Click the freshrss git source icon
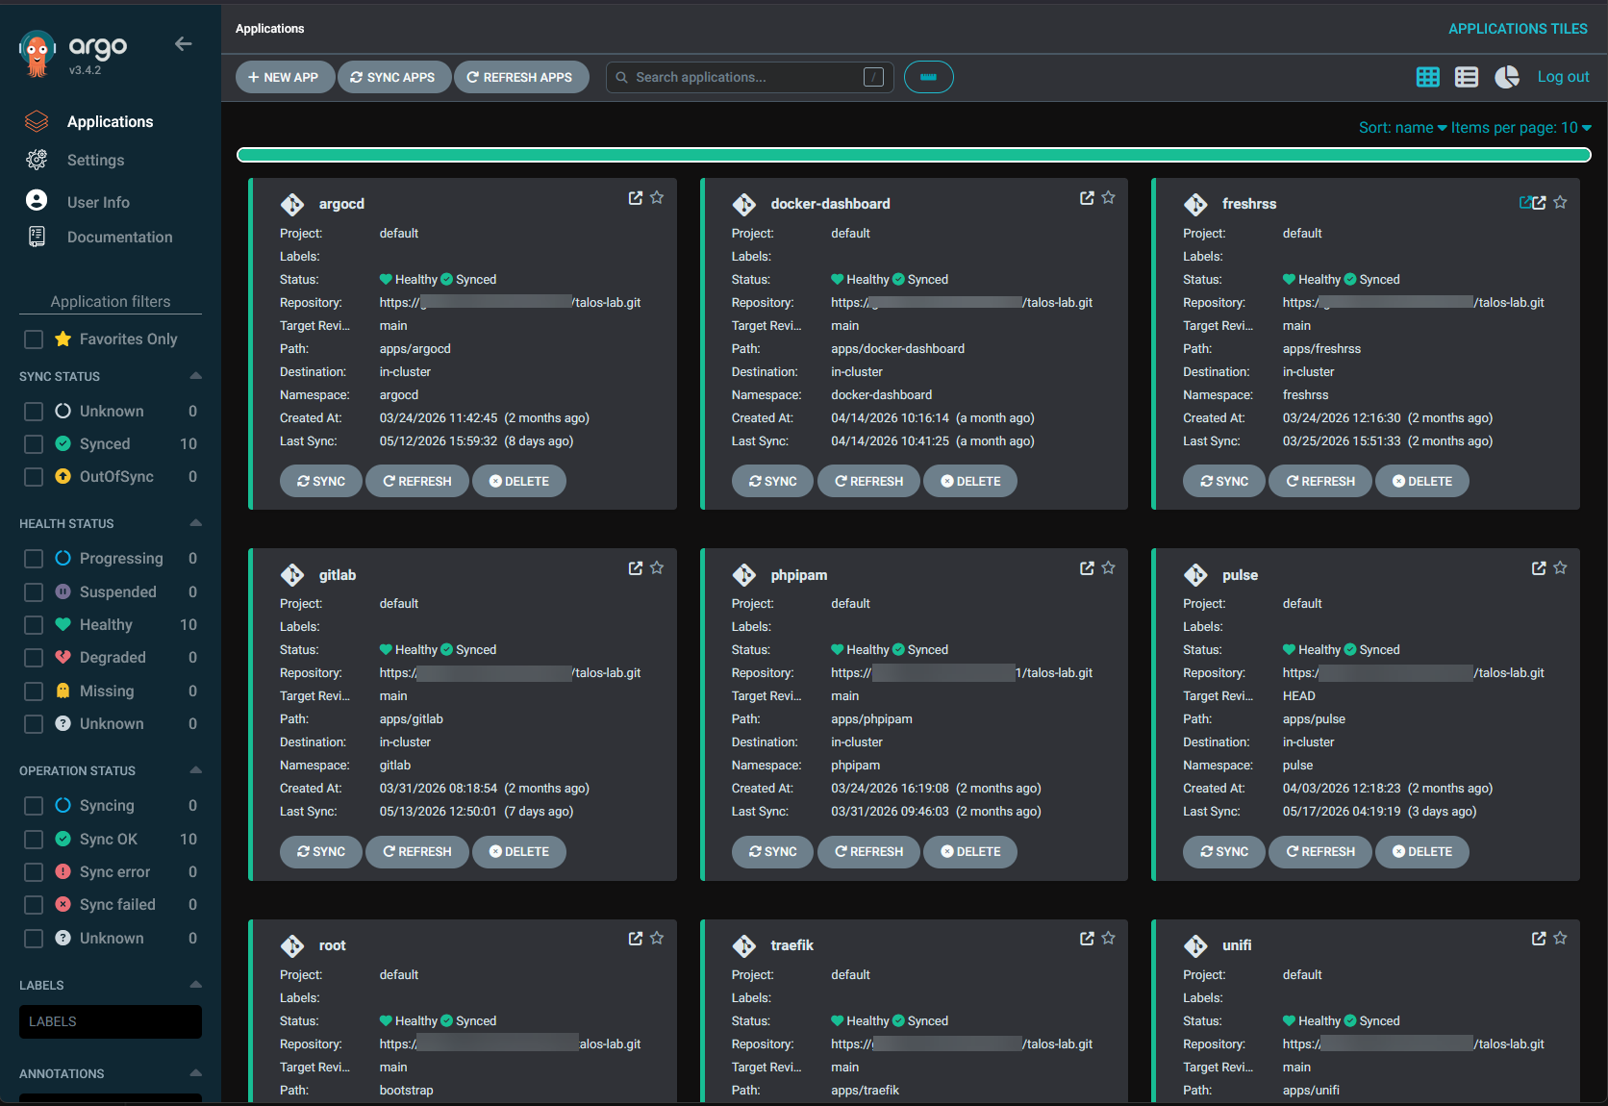Viewport: 1608px width, 1106px height. (x=1195, y=204)
